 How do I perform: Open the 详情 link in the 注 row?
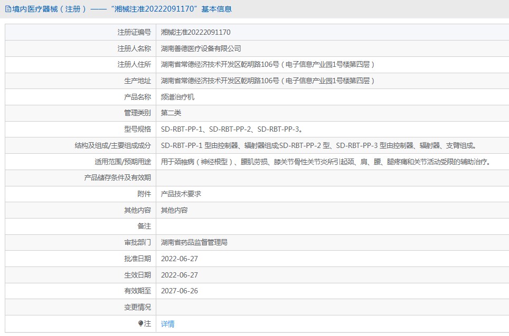[x=167, y=324]
